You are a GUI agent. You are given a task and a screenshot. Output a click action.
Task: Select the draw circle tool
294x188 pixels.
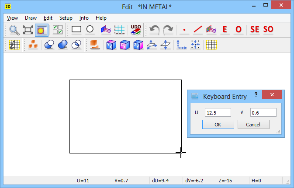pos(90,30)
